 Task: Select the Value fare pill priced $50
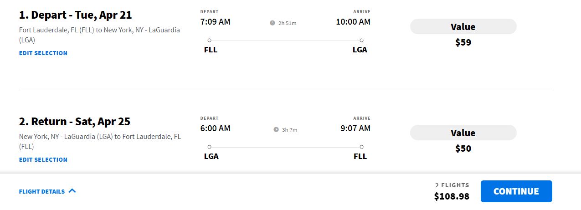tap(463, 133)
